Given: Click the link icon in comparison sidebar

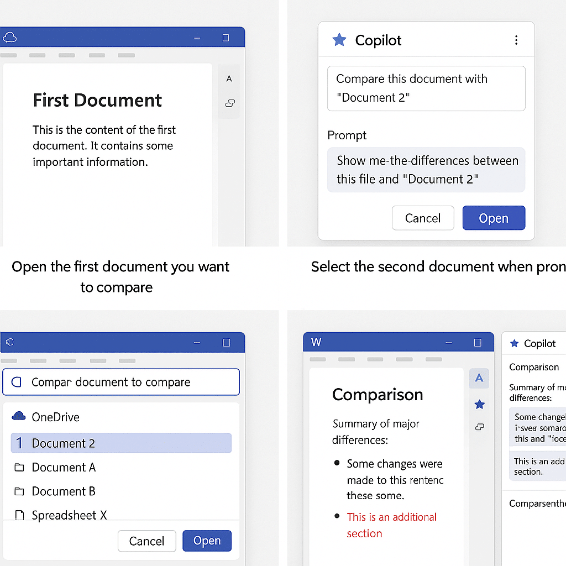Looking at the screenshot, I should pyautogui.click(x=479, y=427).
